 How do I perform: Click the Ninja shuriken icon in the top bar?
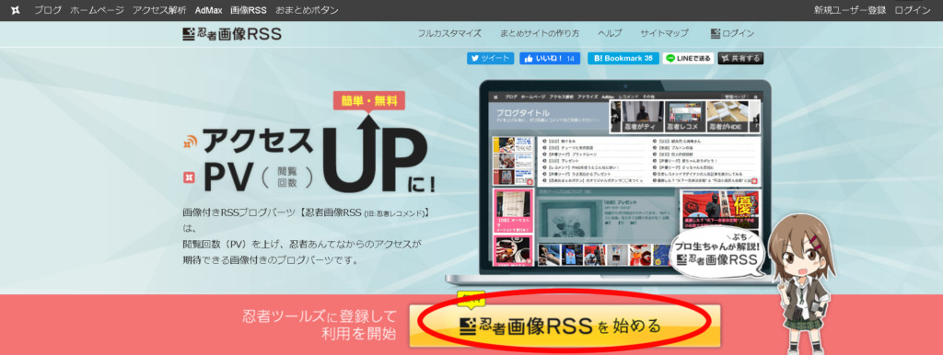pyautogui.click(x=16, y=10)
